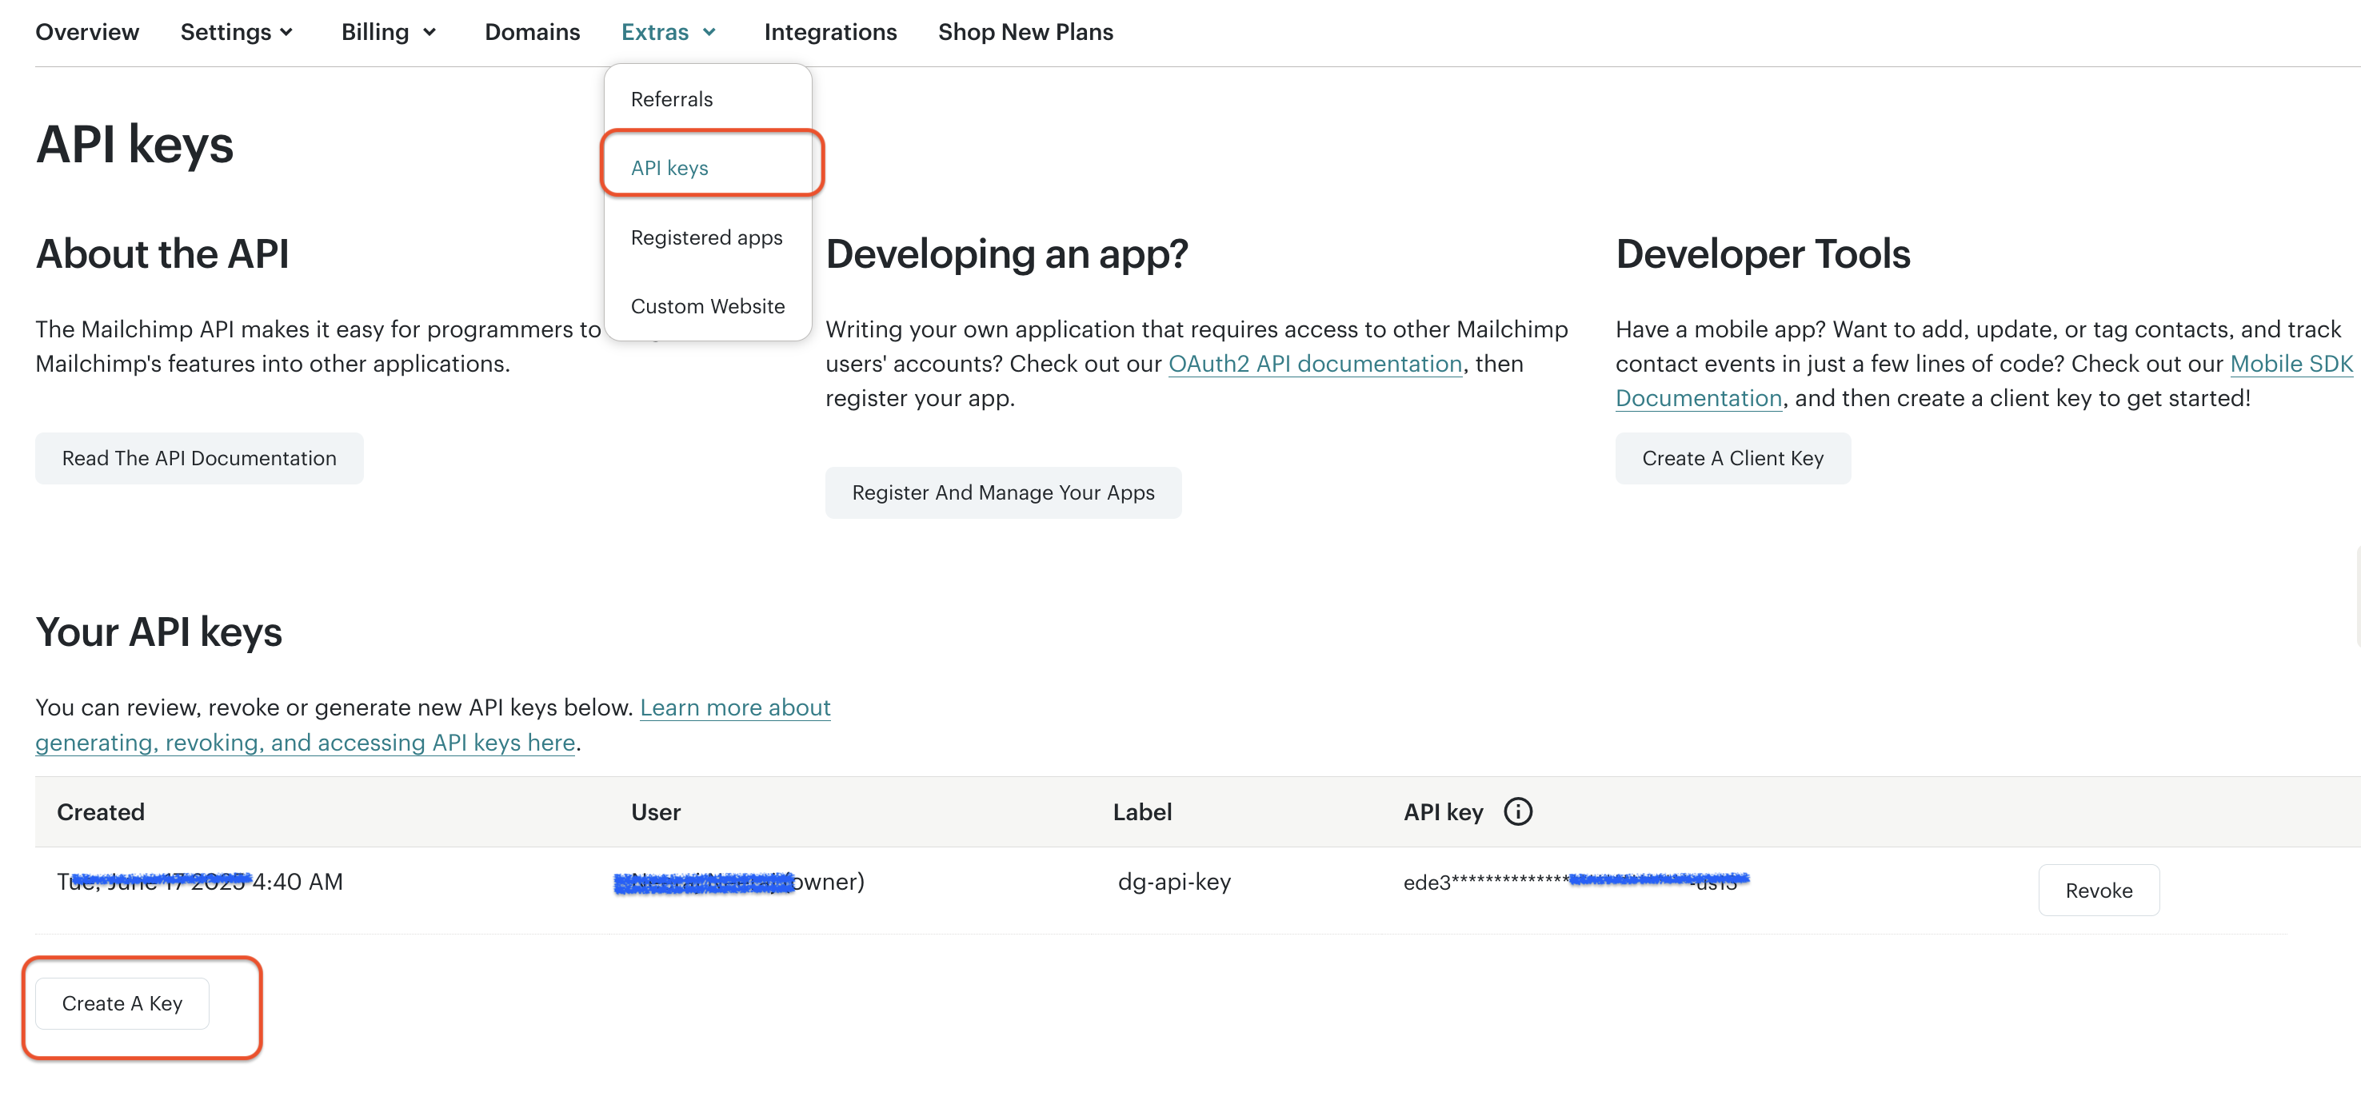2361x1100 pixels.
Task: Click the Created column header
Action: point(101,812)
